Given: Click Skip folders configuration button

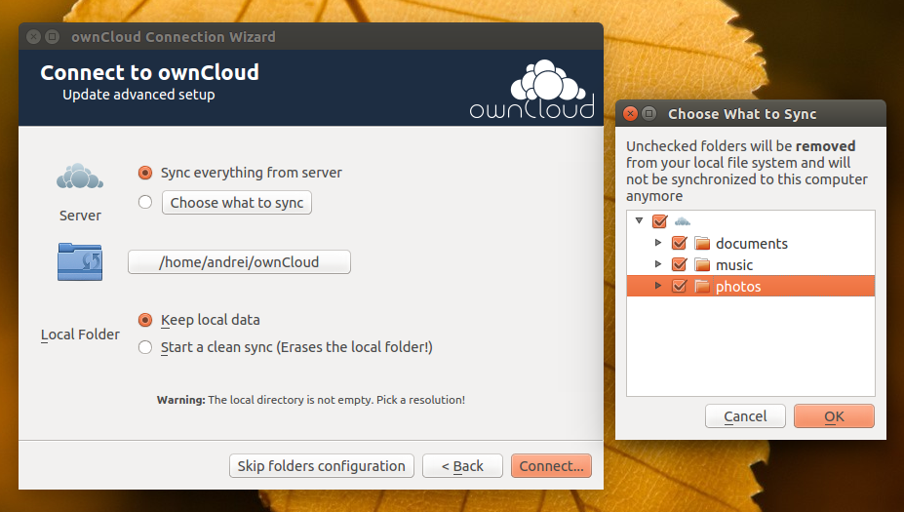Looking at the screenshot, I should [x=322, y=466].
